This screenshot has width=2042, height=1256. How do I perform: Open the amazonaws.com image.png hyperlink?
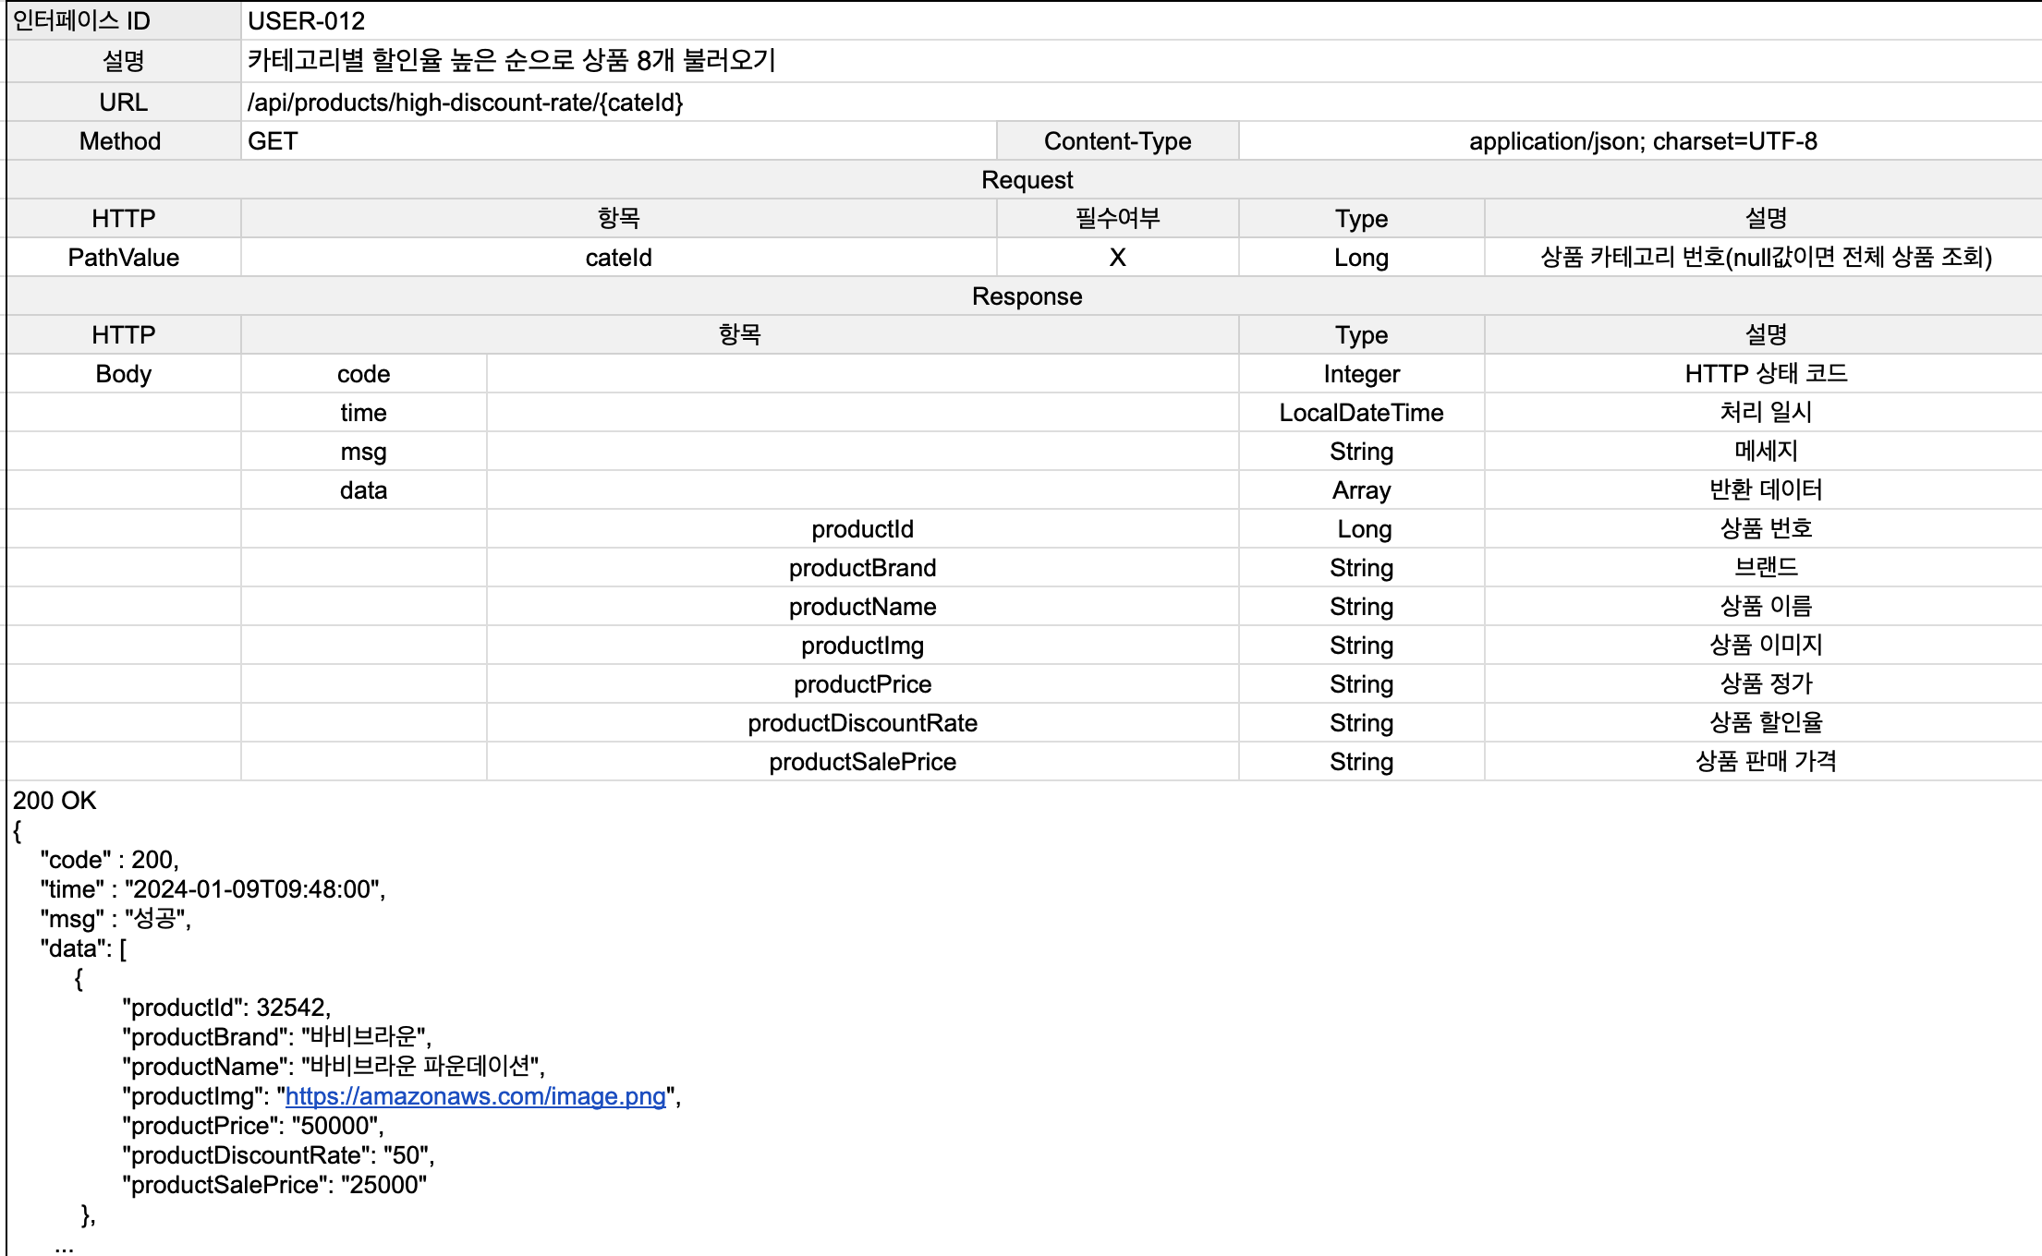tap(475, 1096)
